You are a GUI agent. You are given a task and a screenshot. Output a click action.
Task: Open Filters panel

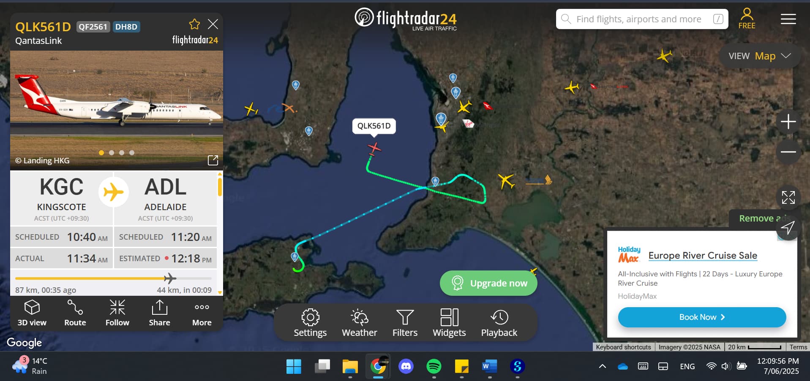(x=405, y=323)
